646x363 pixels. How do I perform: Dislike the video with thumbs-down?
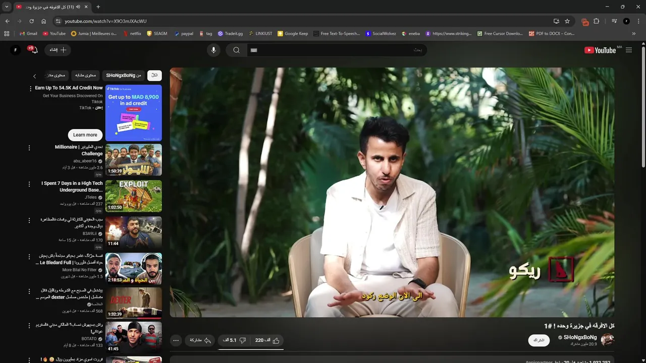[234, 340]
